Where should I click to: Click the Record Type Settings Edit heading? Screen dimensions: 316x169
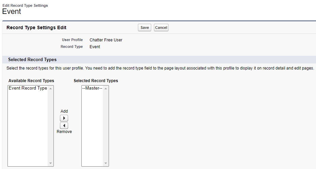click(36, 28)
